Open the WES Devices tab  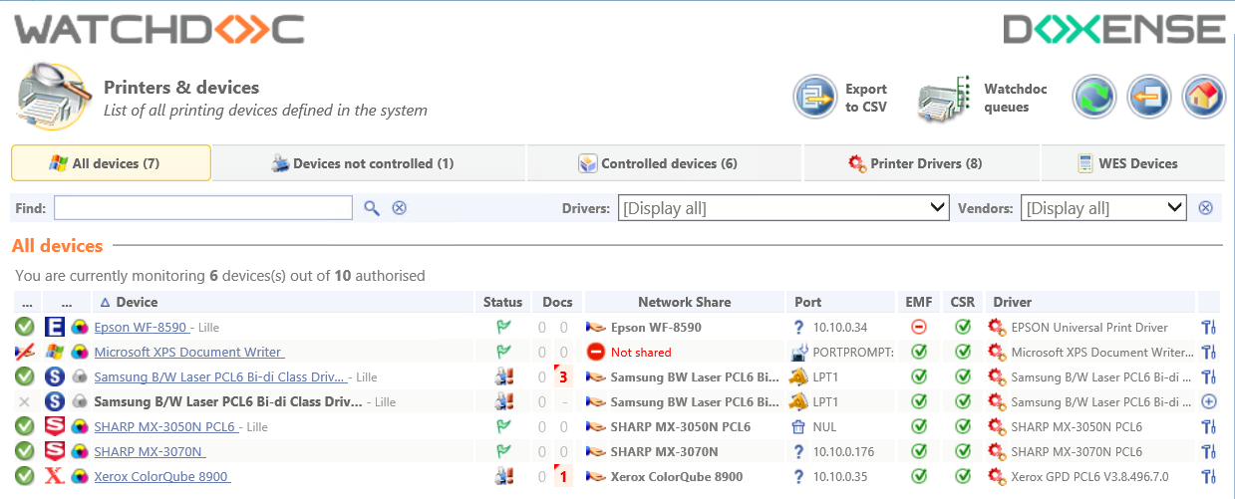pos(1132,163)
